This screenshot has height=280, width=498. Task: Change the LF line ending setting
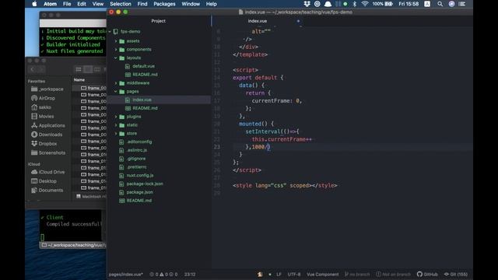(279, 275)
